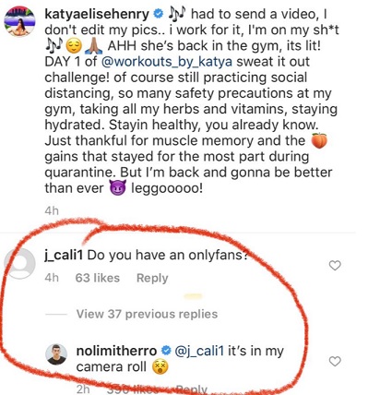Open the katyaelisehenry username link
This screenshot has height=395, width=368.
pos(97,14)
